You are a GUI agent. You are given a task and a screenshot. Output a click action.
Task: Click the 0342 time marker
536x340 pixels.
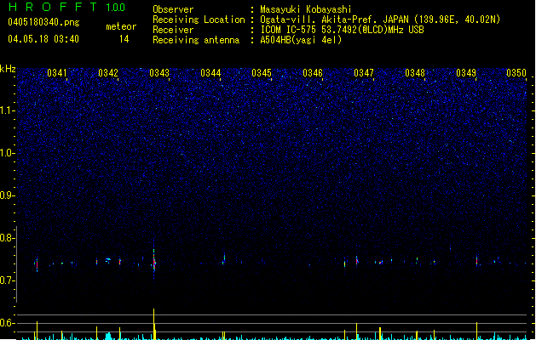tap(108, 73)
